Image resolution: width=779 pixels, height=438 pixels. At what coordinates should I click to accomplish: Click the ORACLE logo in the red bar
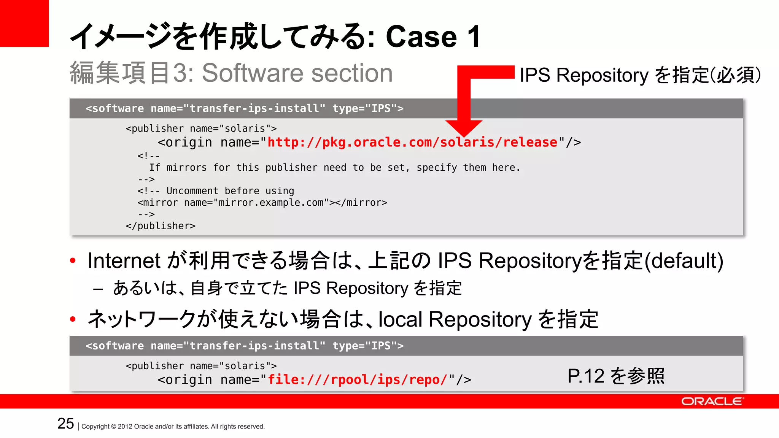(x=712, y=401)
